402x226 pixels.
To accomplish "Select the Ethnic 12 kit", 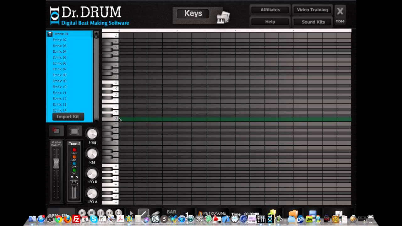I will click(59, 99).
